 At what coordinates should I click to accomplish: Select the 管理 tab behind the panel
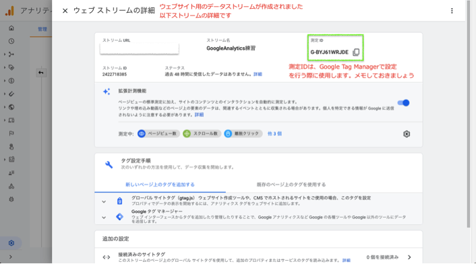pos(42,29)
